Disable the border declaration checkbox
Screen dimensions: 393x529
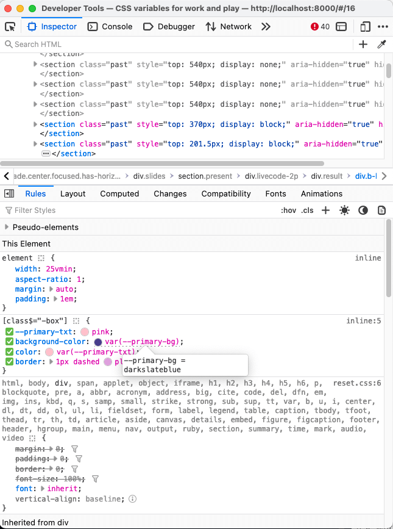point(9,362)
